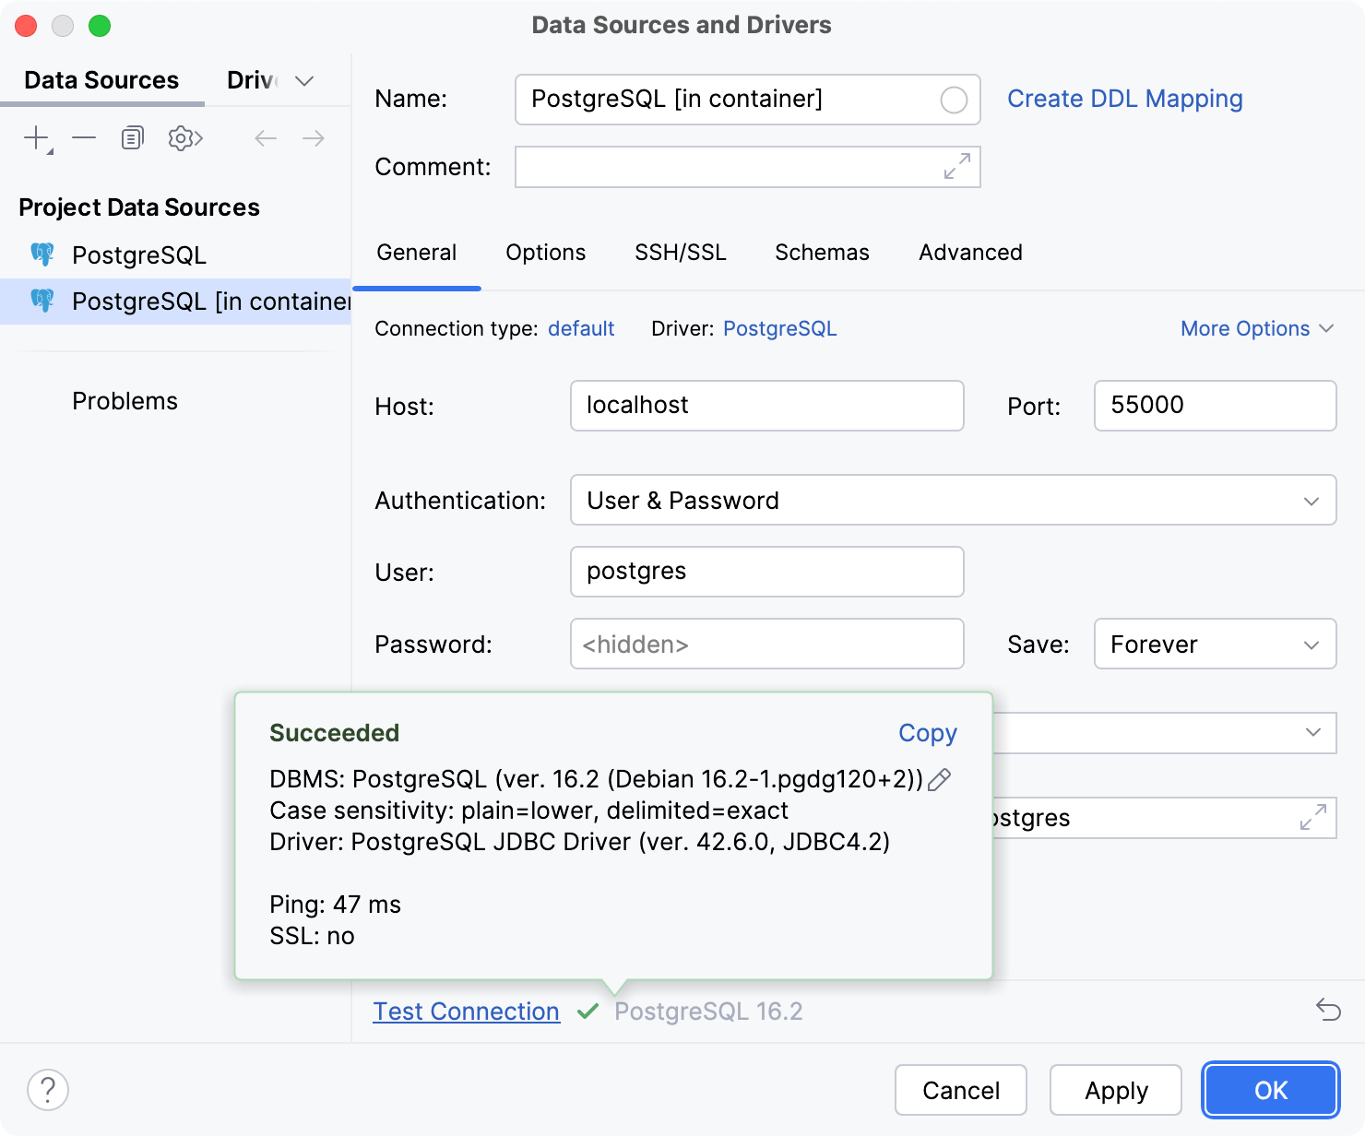Duplicate the selected data source
The width and height of the screenshot is (1365, 1136).
(x=131, y=137)
